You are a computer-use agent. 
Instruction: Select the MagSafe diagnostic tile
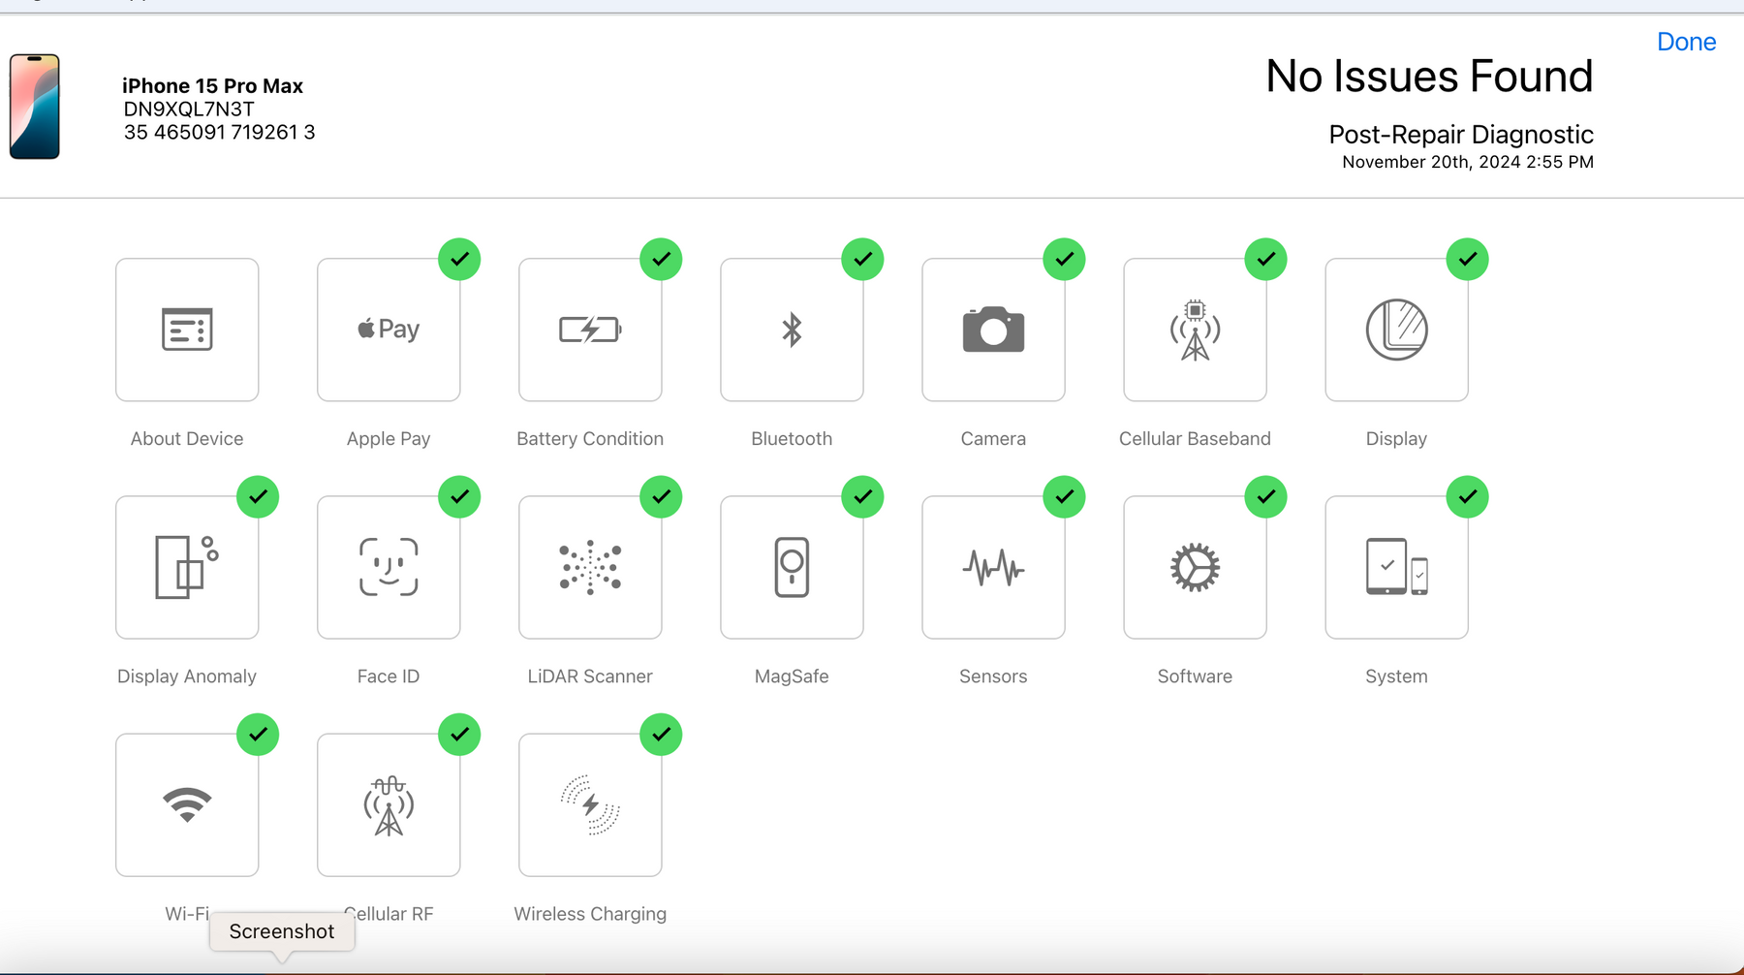pyautogui.click(x=792, y=567)
